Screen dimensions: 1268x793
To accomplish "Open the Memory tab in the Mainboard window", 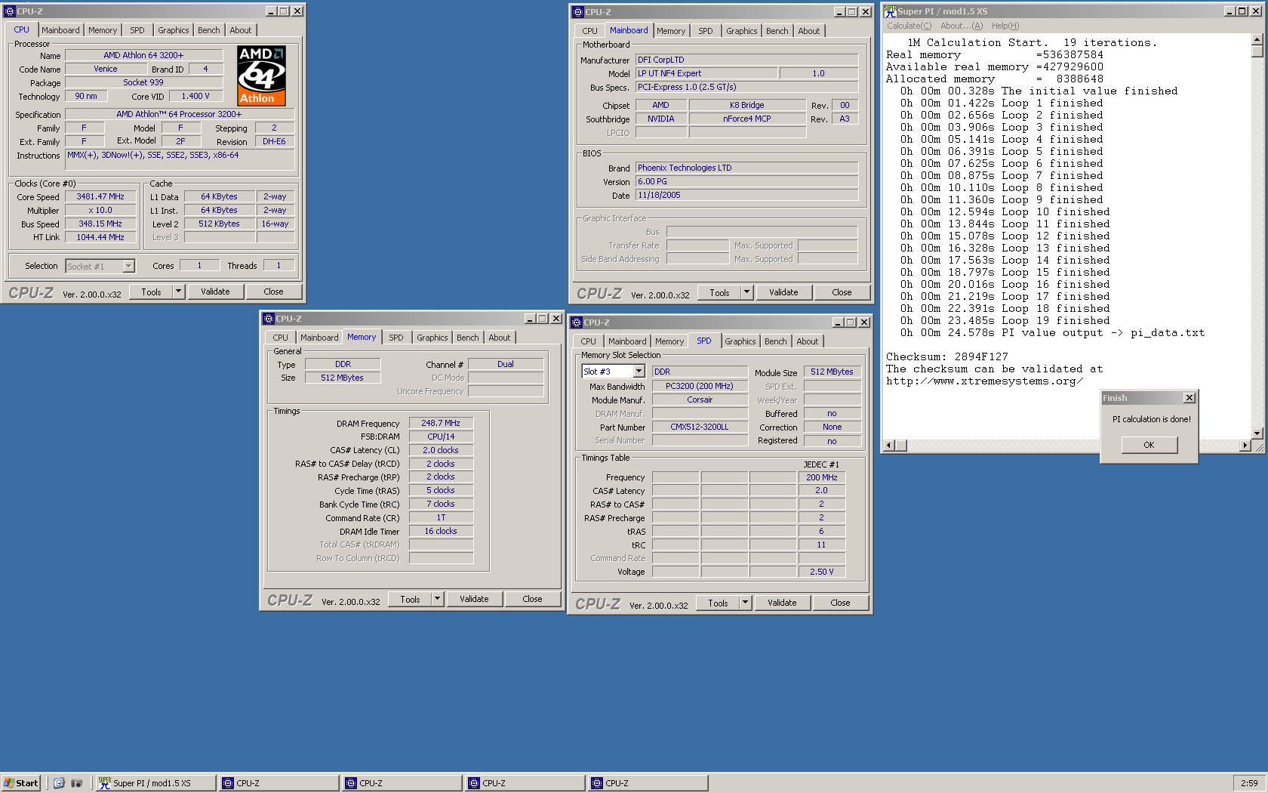I will coord(671,31).
